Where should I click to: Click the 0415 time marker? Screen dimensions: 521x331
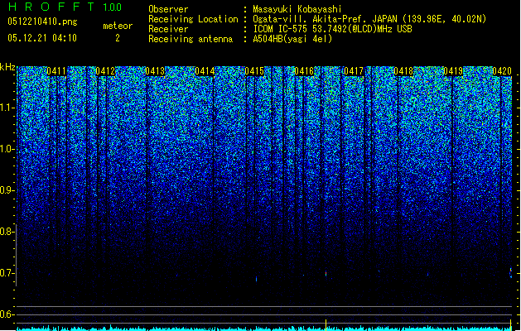254,71
